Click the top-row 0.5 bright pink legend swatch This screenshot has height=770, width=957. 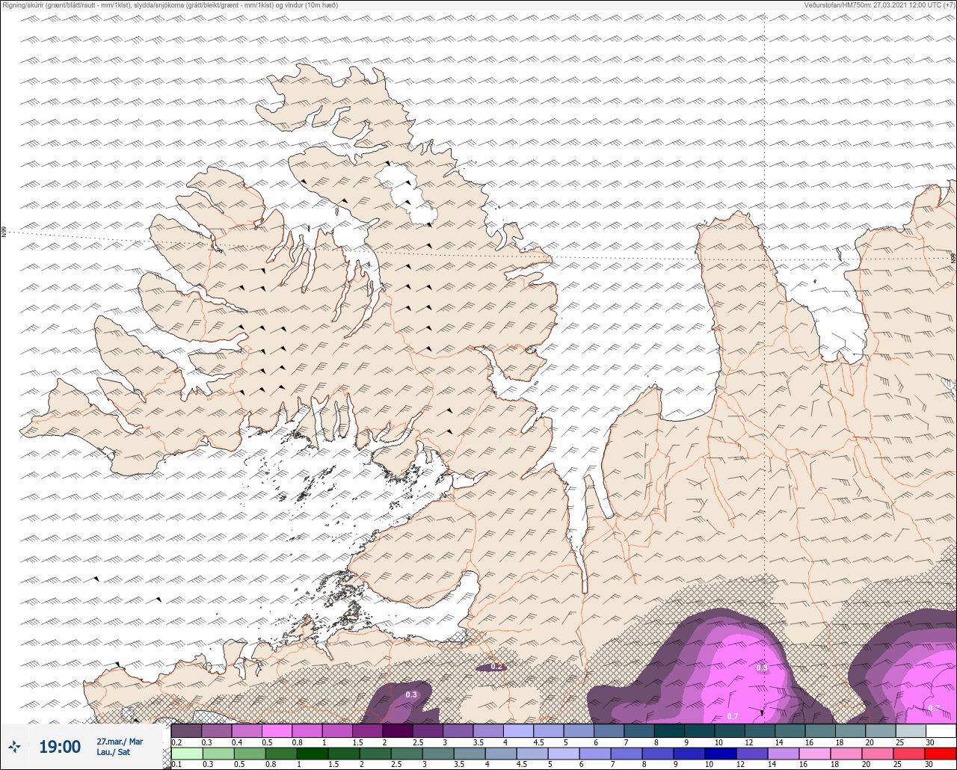coord(277,730)
